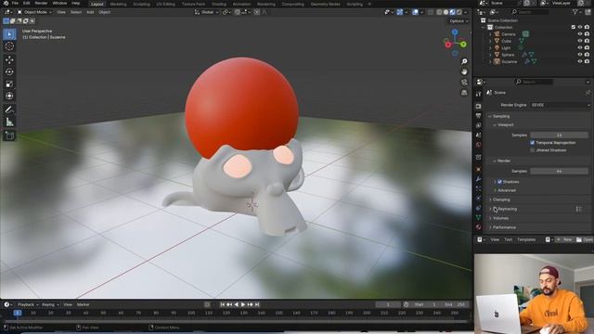Click the properties editor search field
This screenshot has height=334, width=594.
pos(535,82)
